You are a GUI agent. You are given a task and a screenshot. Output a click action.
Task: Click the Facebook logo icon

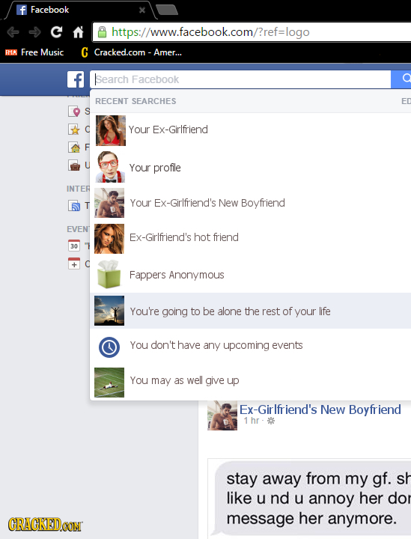click(x=76, y=79)
